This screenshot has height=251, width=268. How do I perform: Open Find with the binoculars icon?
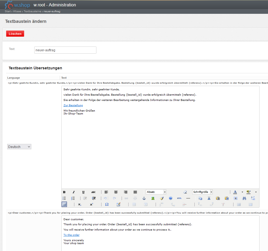pyautogui.click(x=244, y=198)
